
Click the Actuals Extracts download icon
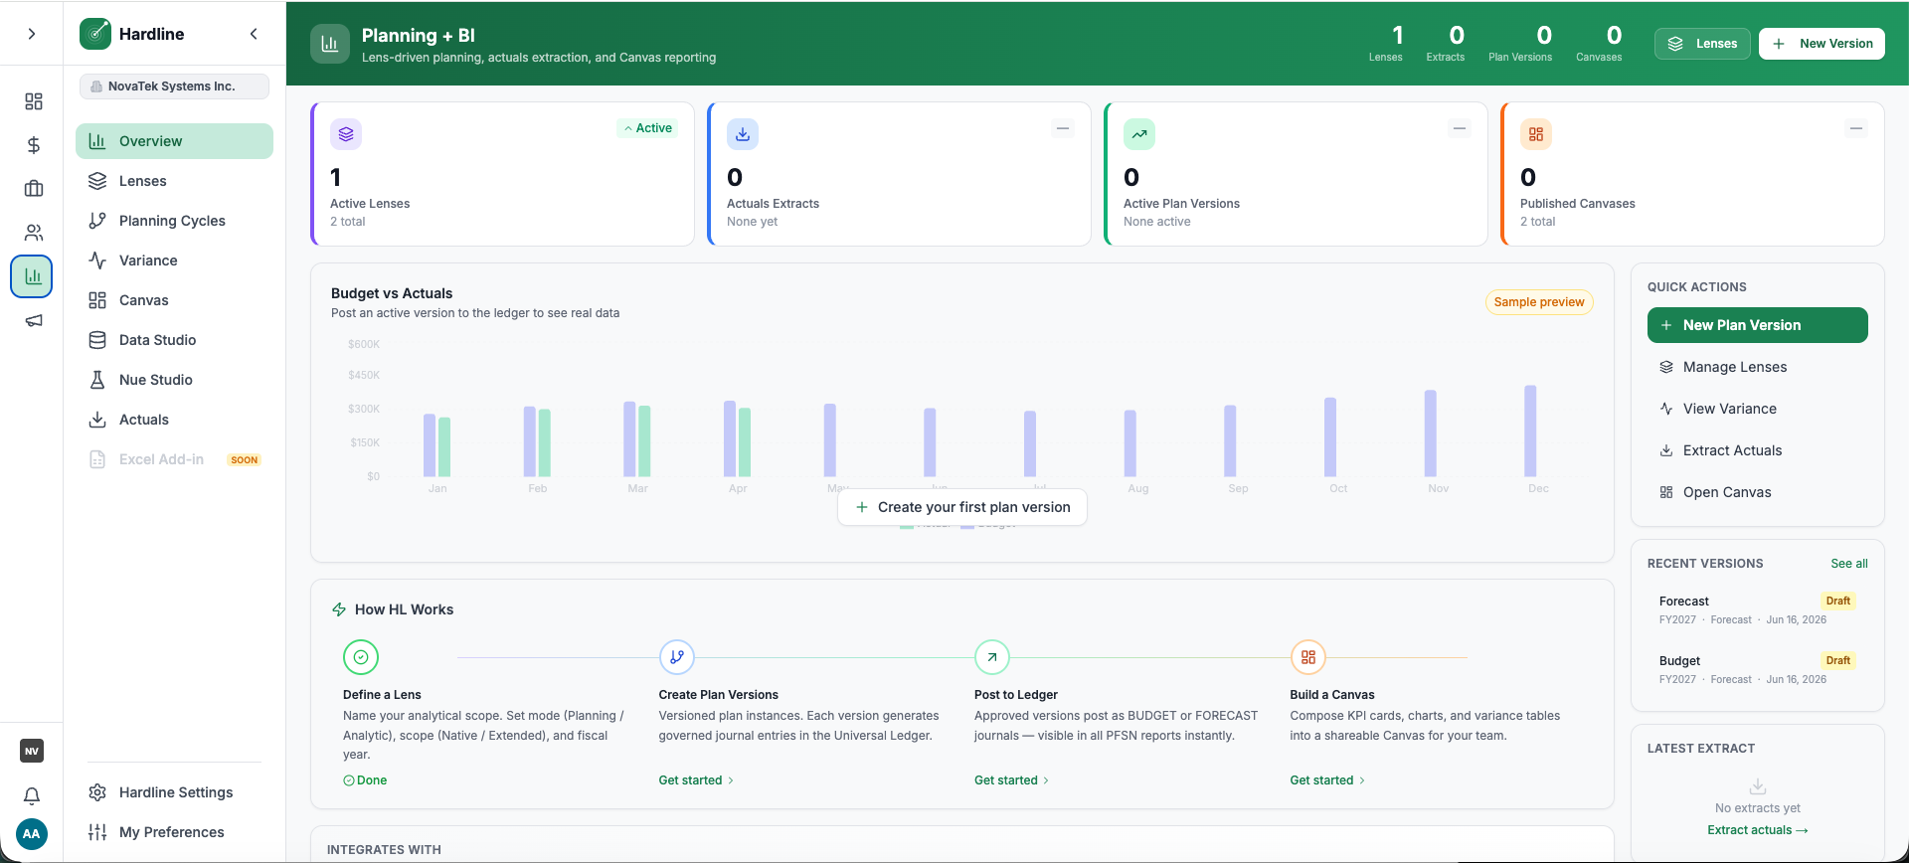click(x=743, y=134)
